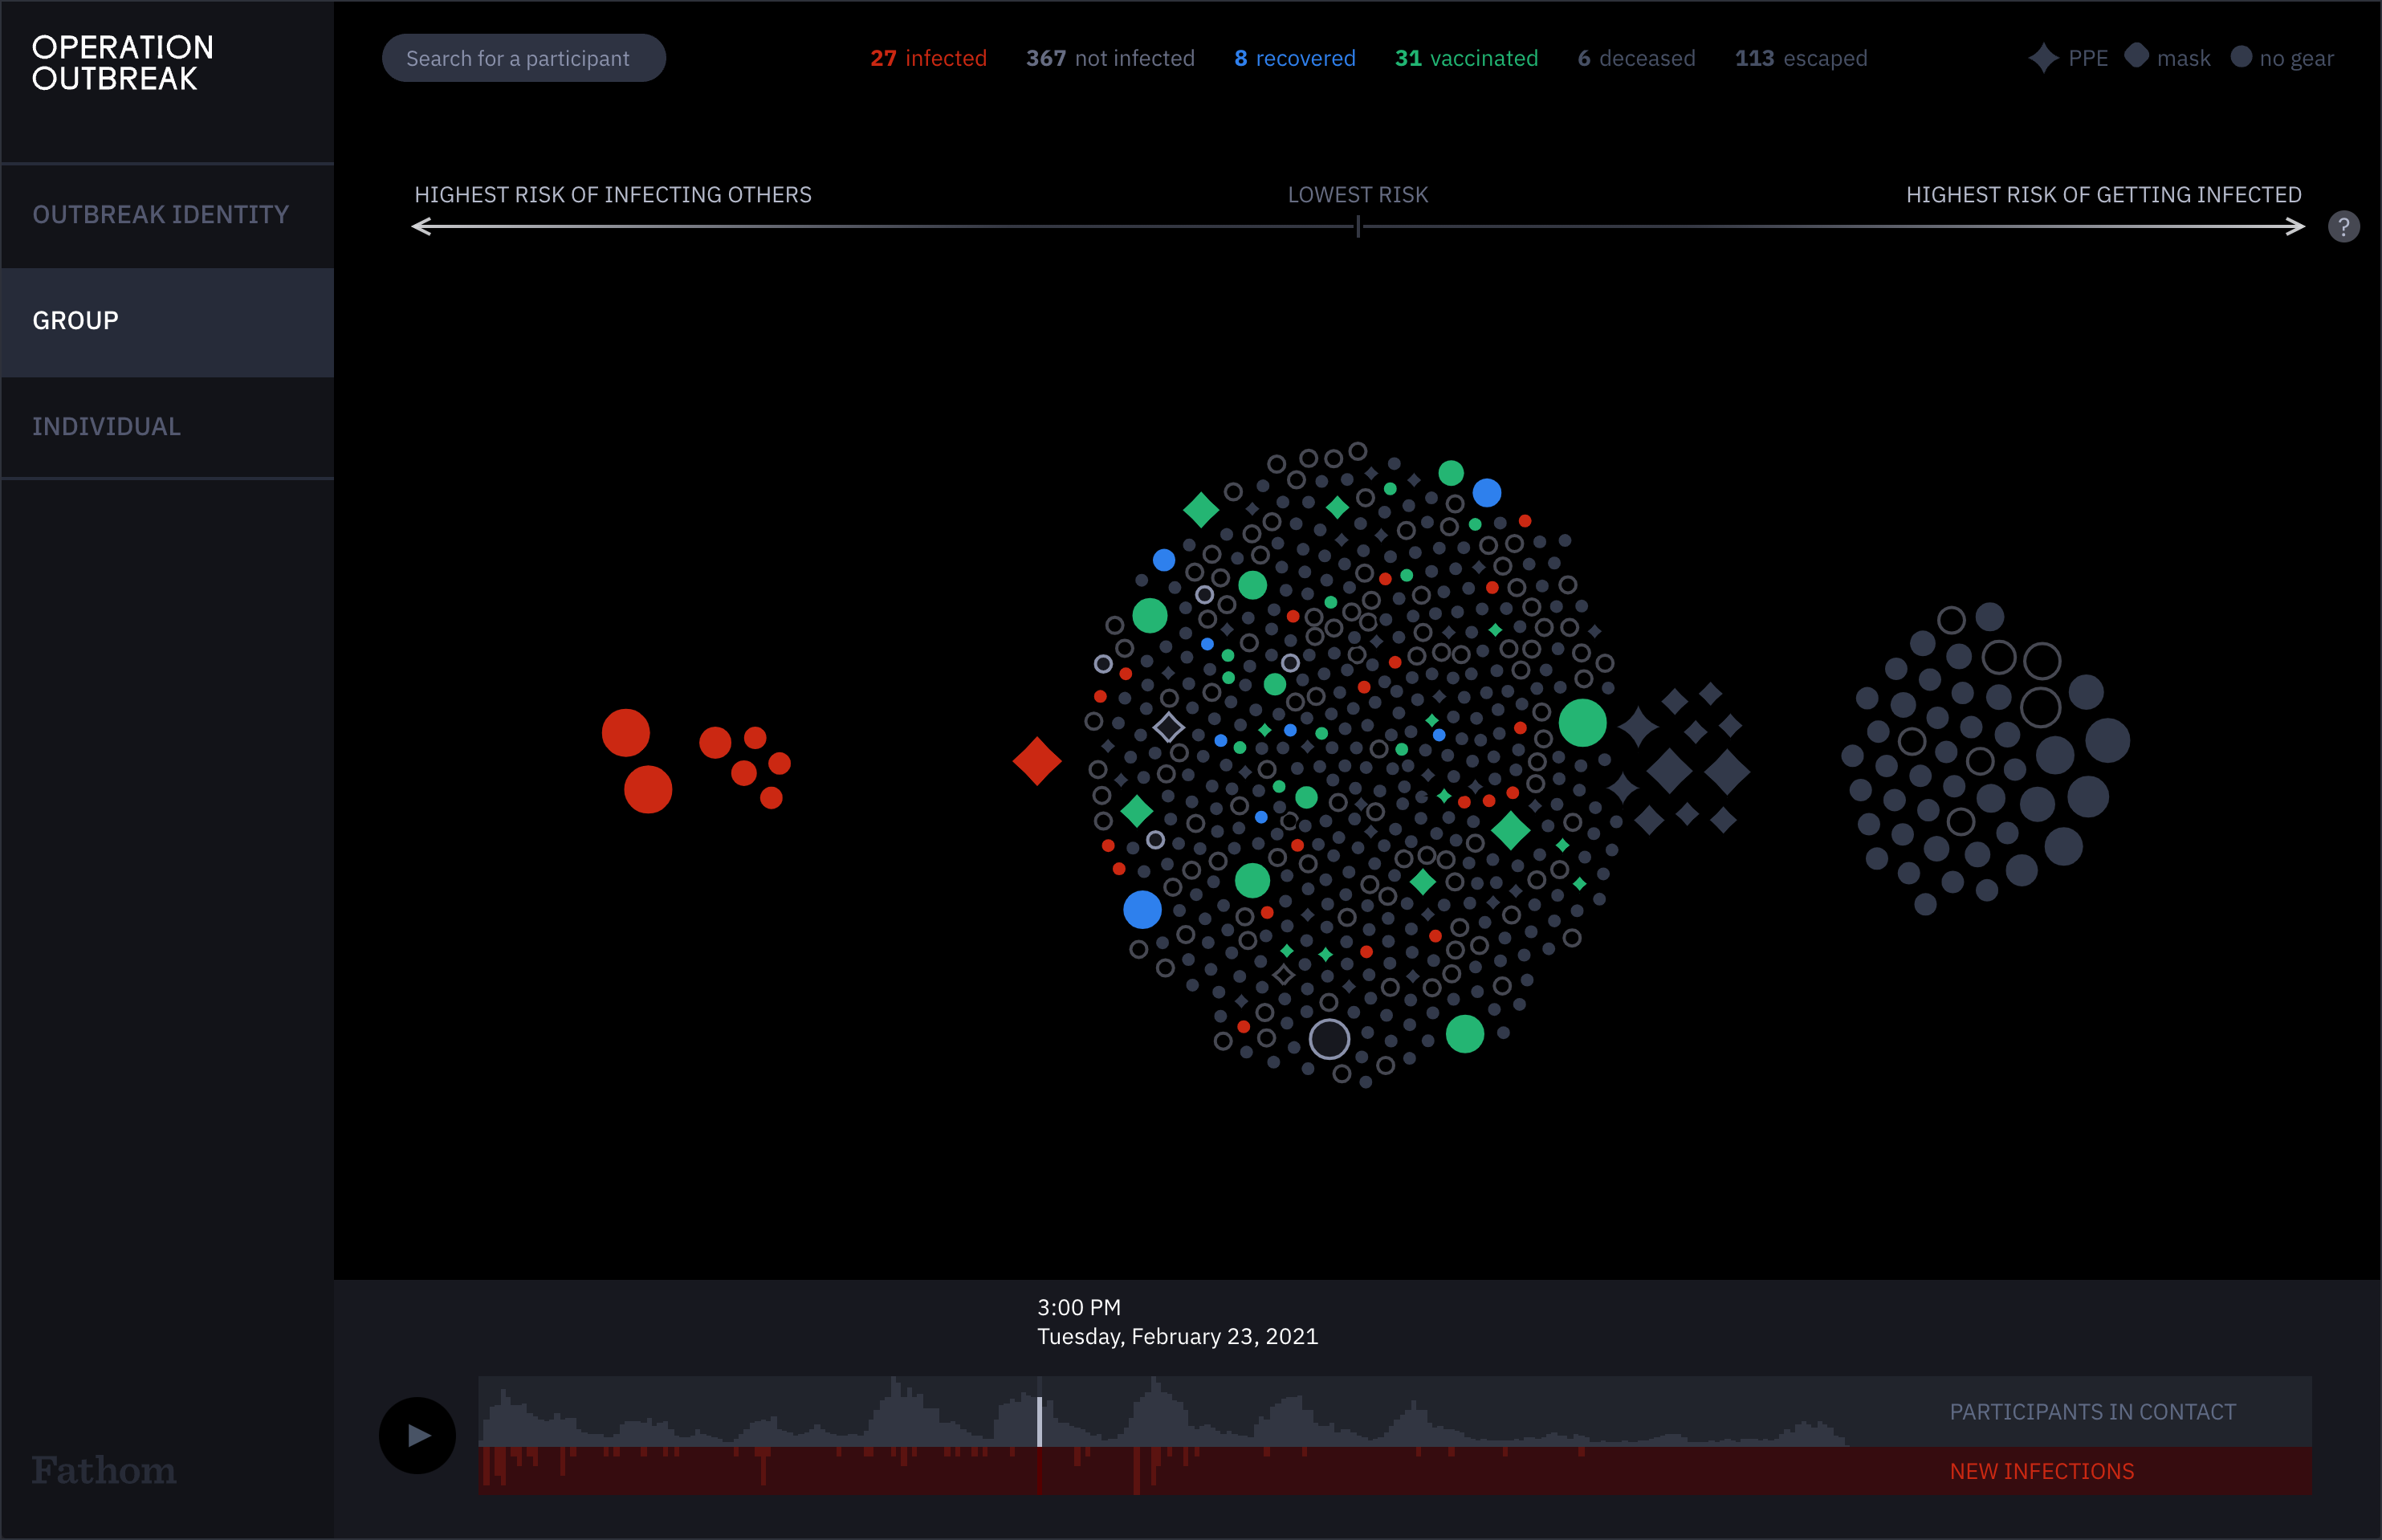The height and width of the screenshot is (1540, 2382).
Task: Click the large grey four-point PPE star
Action: click(1637, 726)
